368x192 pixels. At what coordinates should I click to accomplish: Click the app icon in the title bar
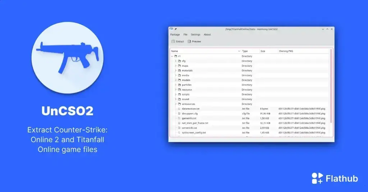171,29
